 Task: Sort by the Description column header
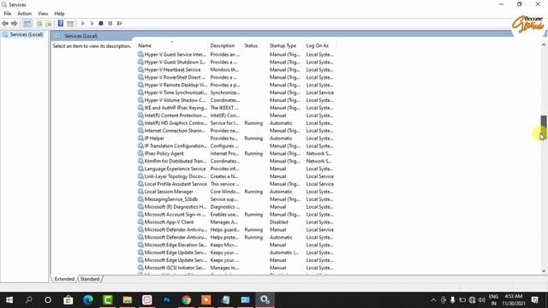tap(223, 45)
